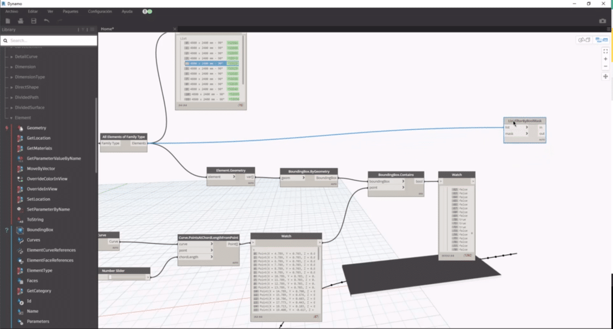Open the Editar menu

tap(33, 11)
